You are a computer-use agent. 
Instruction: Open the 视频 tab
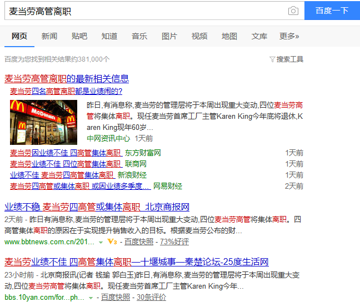click(x=199, y=36)
